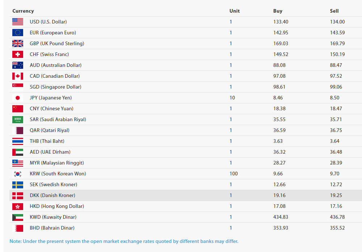Click the European Union flag icon
Screen dimensions: 362x252
pyautogui.click(x=17, y=33)
